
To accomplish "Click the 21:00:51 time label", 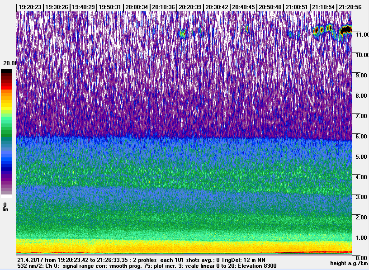I will coord(297,7).
